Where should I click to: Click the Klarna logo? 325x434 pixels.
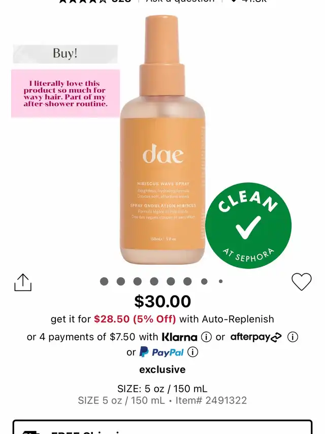click(179, 337)
